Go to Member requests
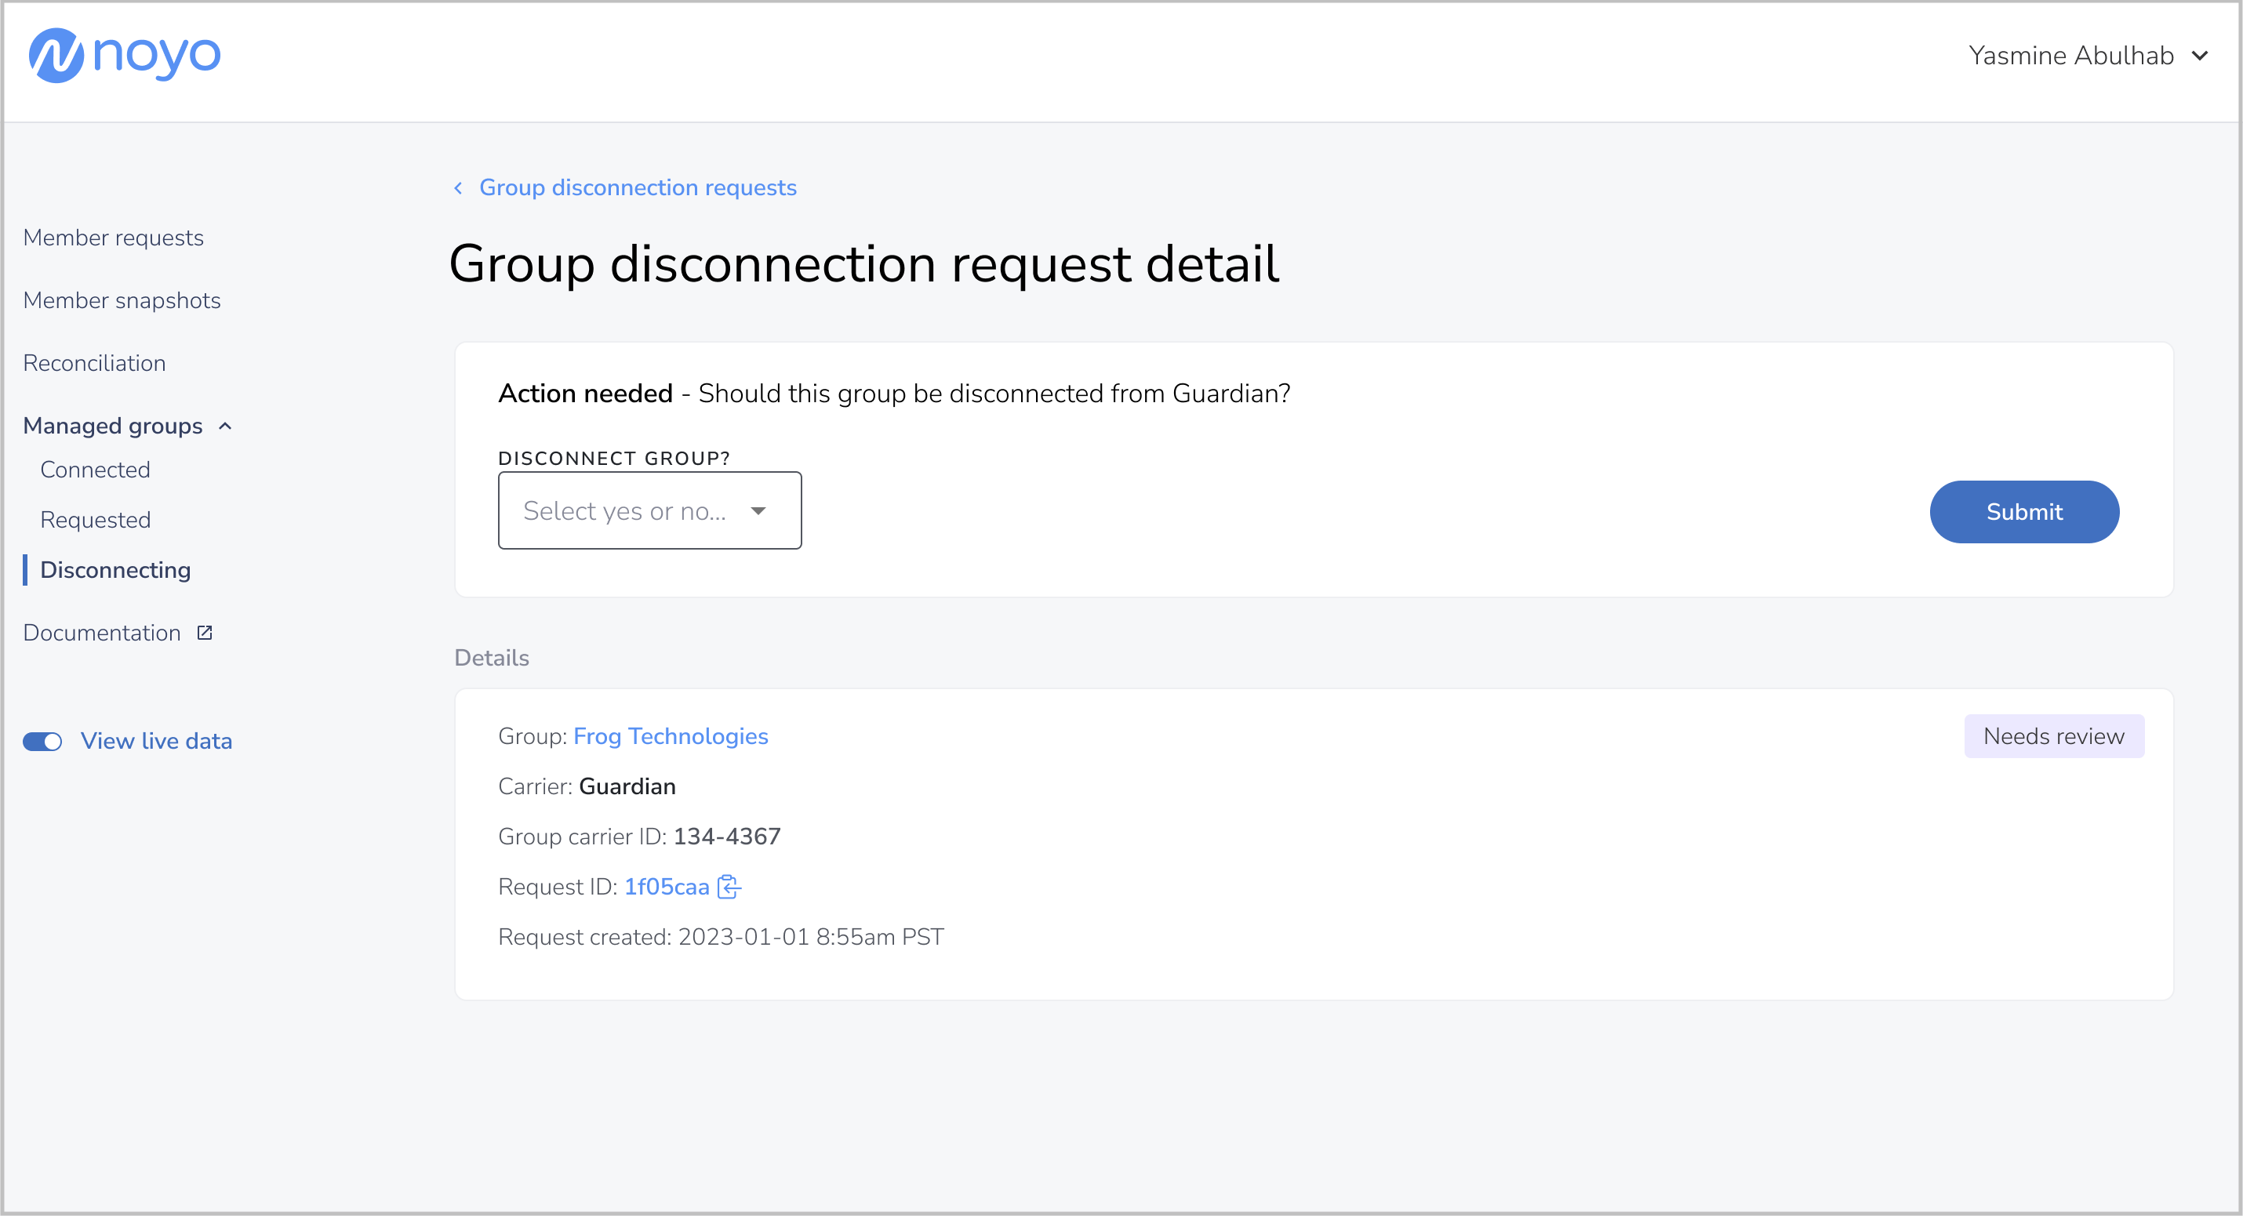Screen dimensions: 2243x1216 (x=113, y=238)
